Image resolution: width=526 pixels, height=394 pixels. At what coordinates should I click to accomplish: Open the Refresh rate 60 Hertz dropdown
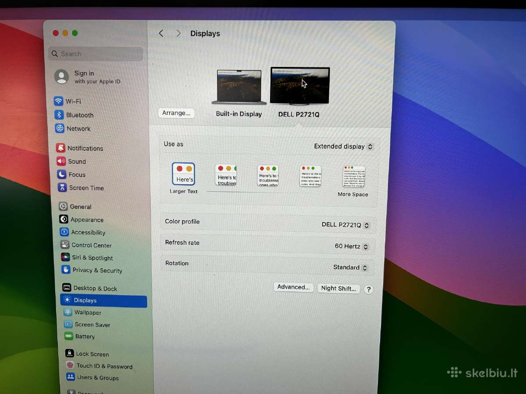352,246
